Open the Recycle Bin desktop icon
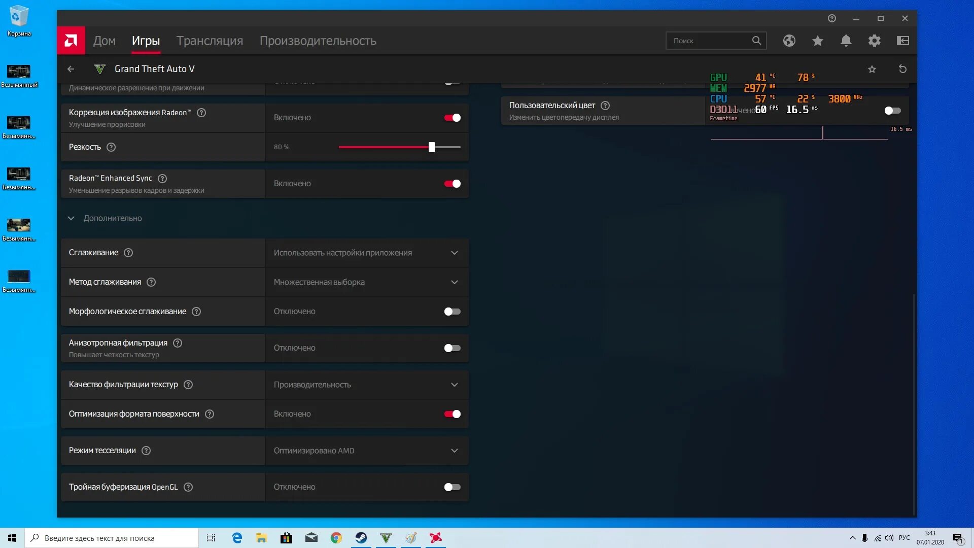 click(19, 21)
